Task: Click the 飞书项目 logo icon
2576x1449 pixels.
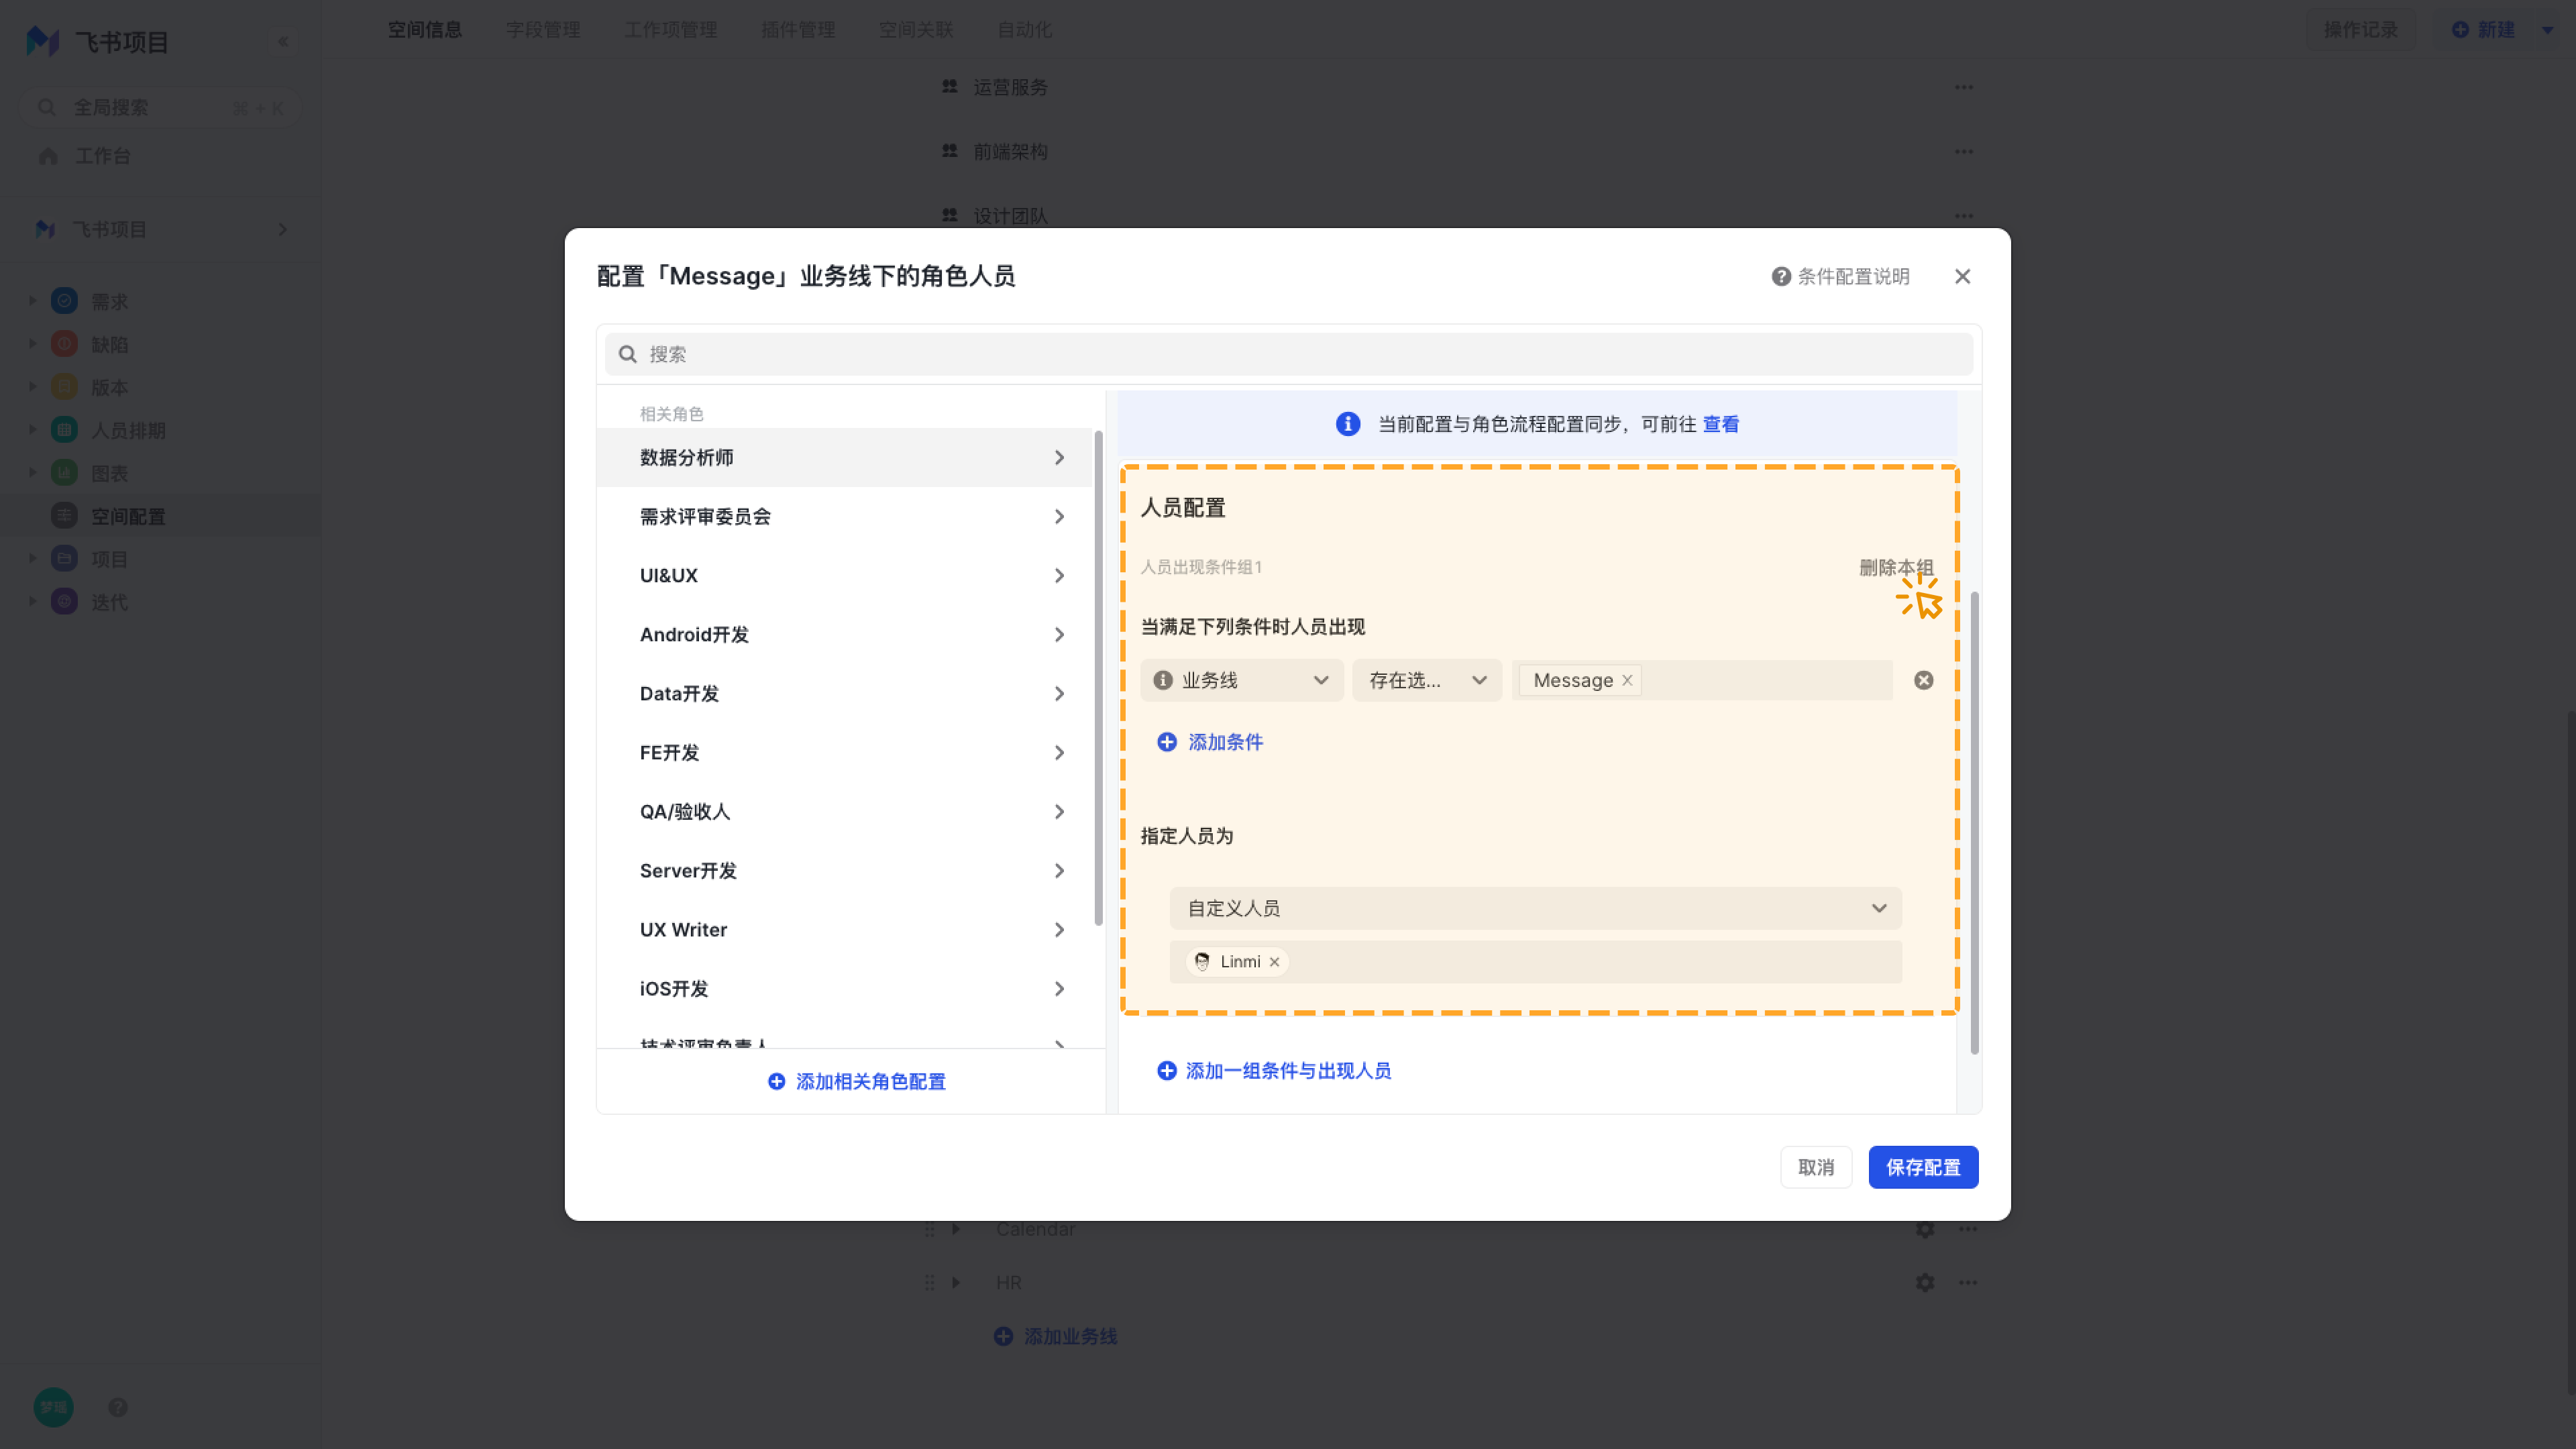Action: (x=42, y=41)
